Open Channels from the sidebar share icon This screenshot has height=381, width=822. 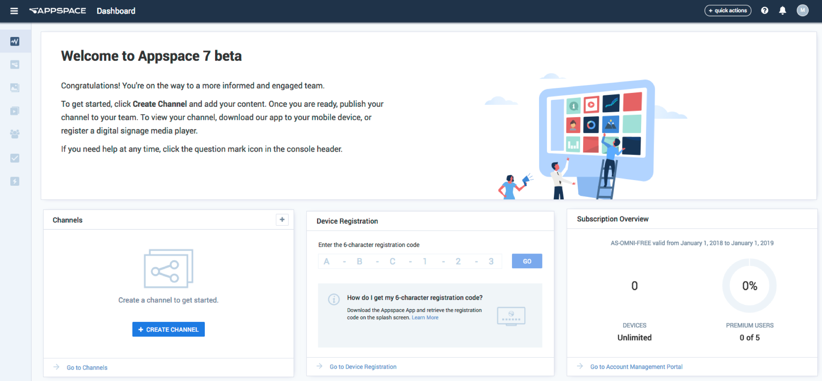[x=15, y=65]
